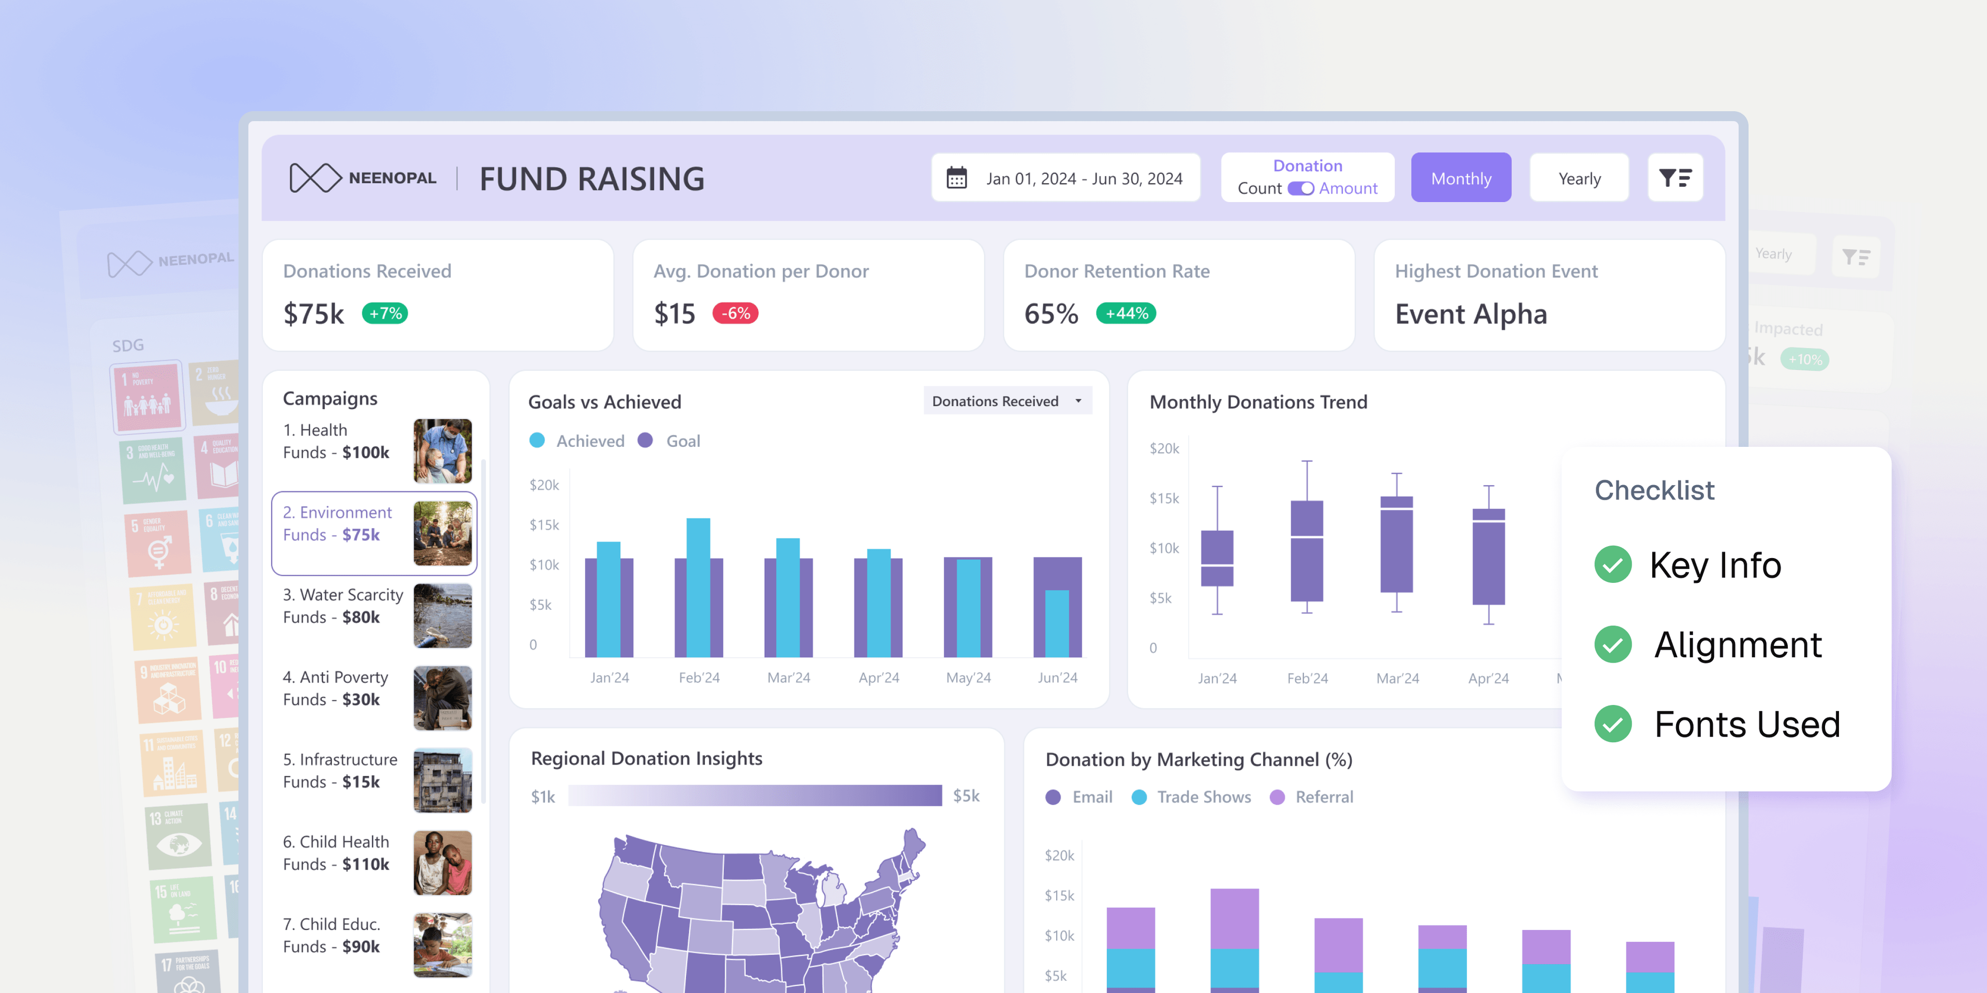Click the Referral legend marker
Image resolution: width=1987 pixels, height=993 pixels.
click(x=1278, y=797)
